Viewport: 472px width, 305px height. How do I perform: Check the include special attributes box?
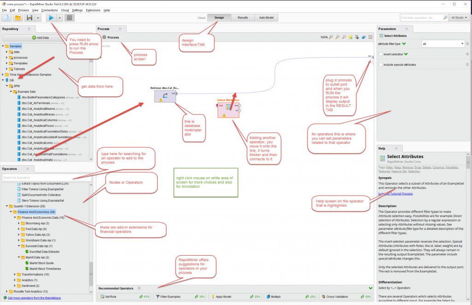tap(380, 65)
